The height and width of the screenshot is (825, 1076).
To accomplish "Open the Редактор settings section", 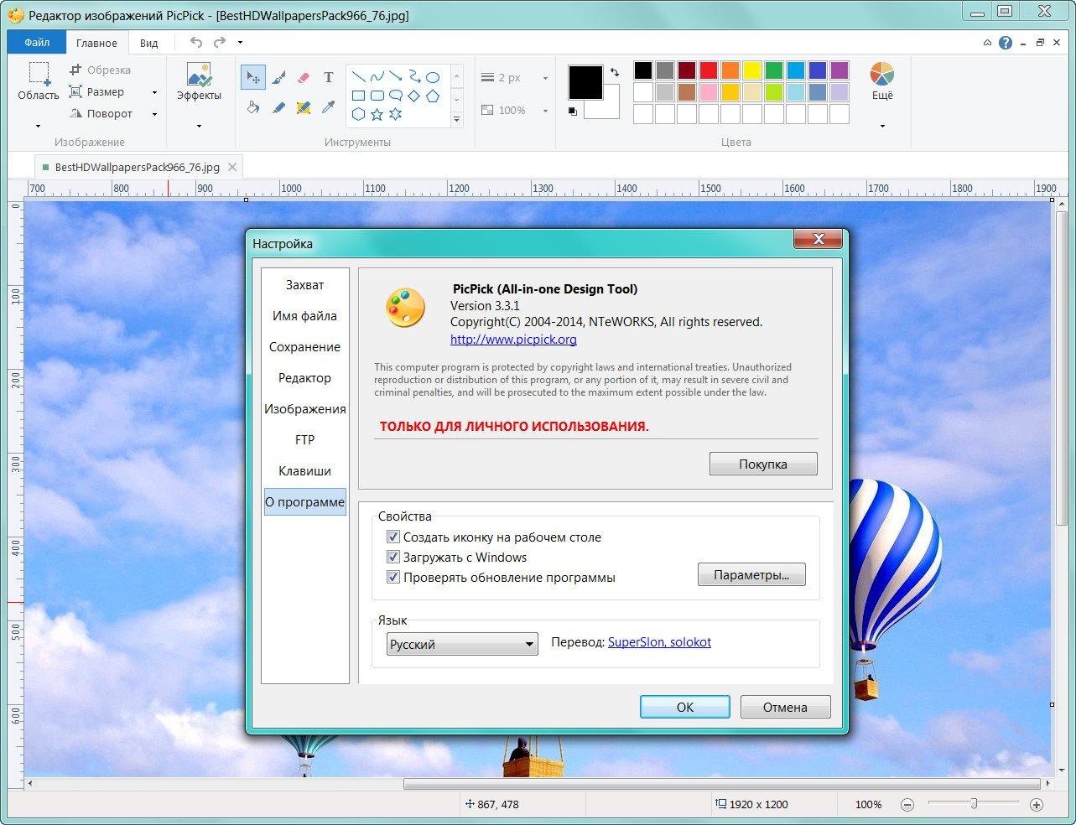I will click(x=304, y=378).
